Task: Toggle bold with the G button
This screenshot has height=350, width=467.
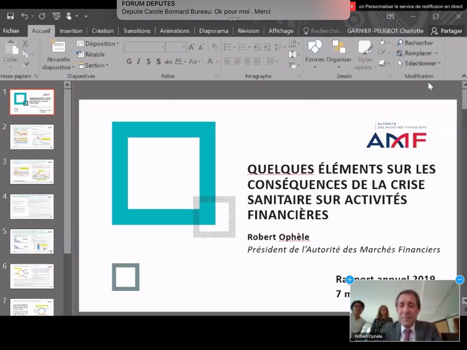Action: 129,61
